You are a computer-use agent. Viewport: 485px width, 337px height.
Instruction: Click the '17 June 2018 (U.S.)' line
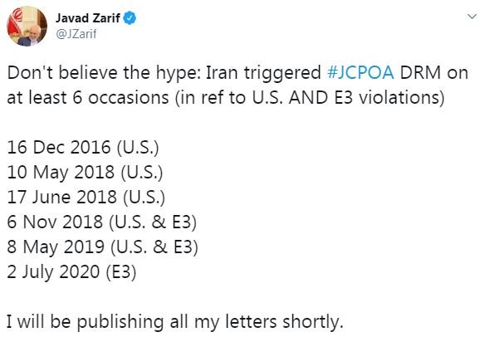[x=86, y=198]
